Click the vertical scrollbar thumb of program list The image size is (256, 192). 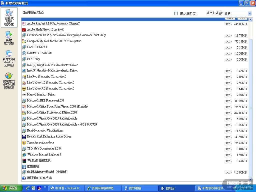tap(250, 108)
